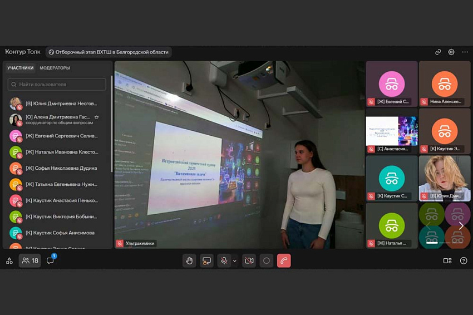Toggle meeting recording

coord(267,260)
